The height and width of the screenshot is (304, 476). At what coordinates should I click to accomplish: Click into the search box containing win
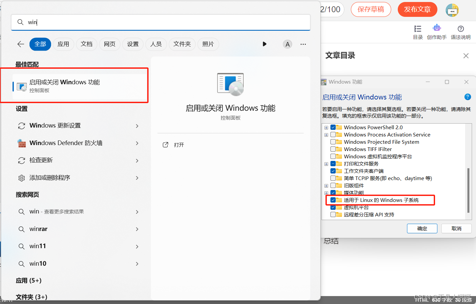(161, 22)
